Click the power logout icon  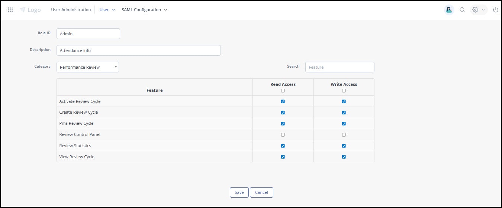pyautogui.click(x=495, y=10)
